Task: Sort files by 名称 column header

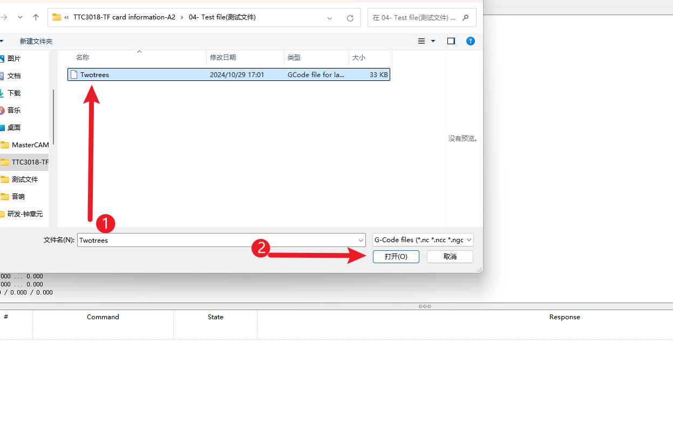Action: click(83, 58)
